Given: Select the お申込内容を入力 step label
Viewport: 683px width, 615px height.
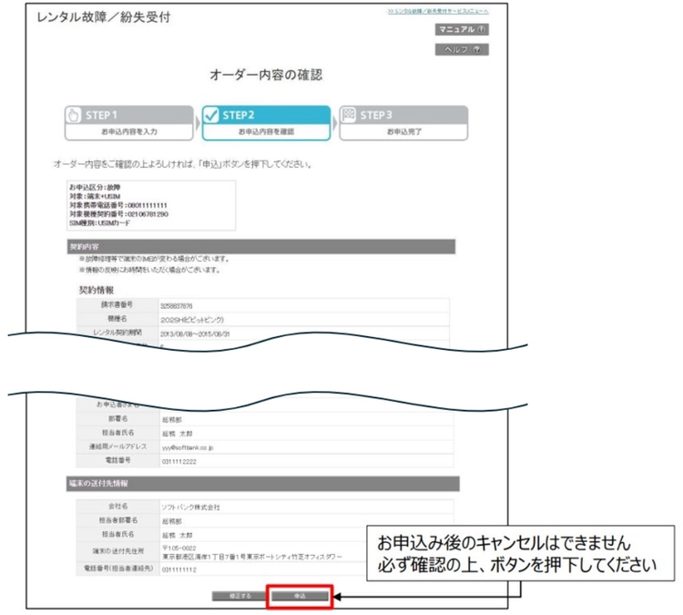Looking at the screenshot, I should pos(129,131).
